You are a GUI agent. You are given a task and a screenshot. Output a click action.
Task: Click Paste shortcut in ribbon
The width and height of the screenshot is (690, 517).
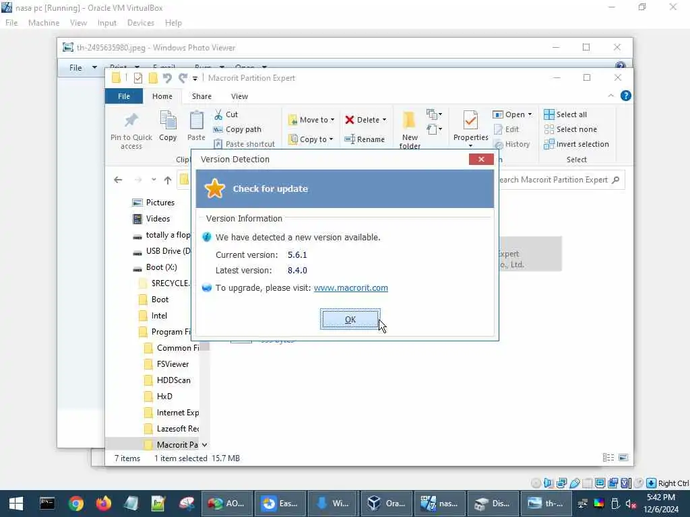(x=244, y=144)
